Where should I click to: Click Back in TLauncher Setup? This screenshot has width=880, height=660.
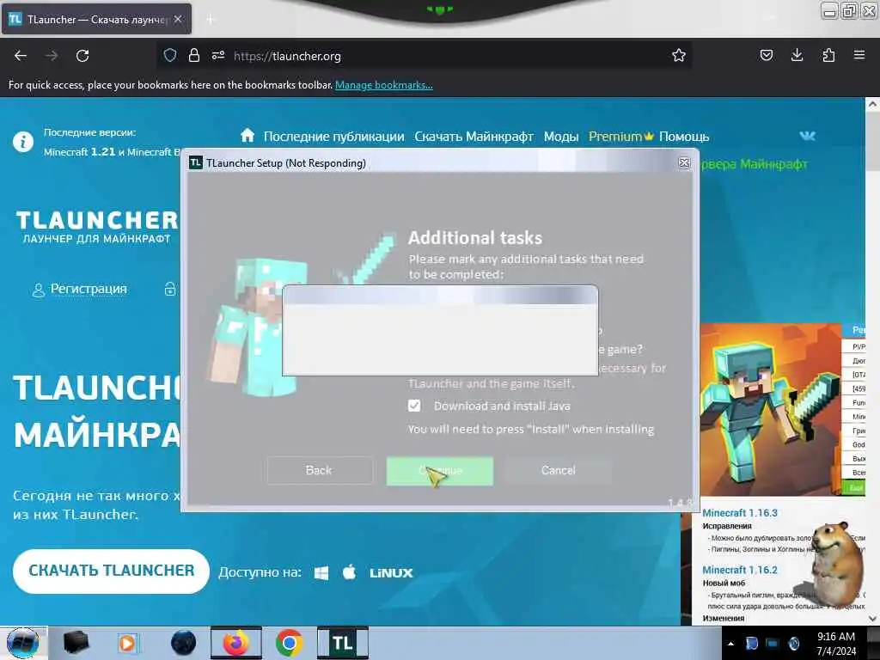(320, 470)
